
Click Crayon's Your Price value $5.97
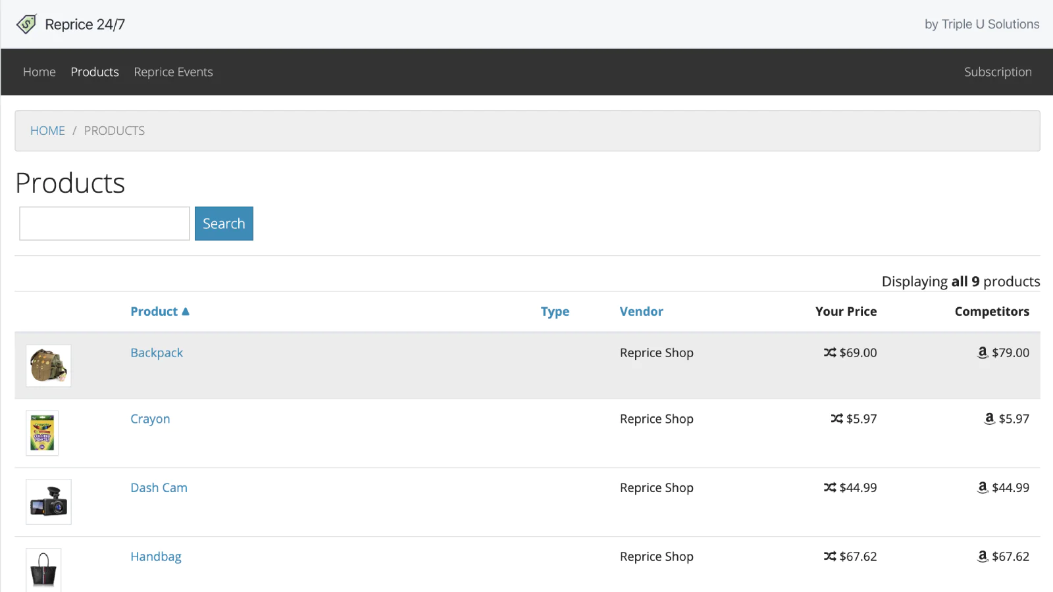[861, 418]
